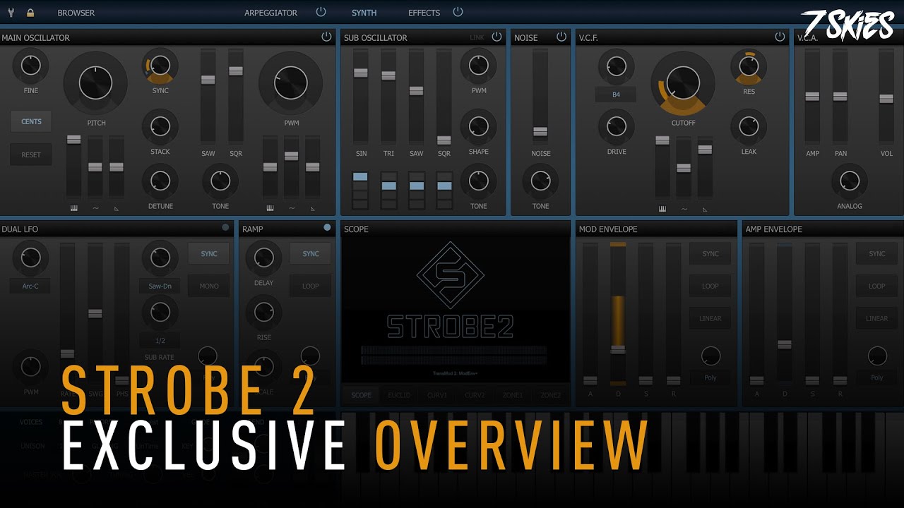The height and width of the screenshot is (508, 904).
Task: Toggle the Noise section power button
Action: click(x=561, y=37)
